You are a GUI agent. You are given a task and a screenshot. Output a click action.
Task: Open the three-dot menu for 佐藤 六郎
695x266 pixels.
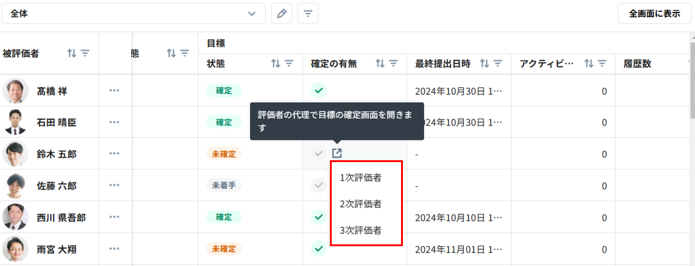[114, 185]
